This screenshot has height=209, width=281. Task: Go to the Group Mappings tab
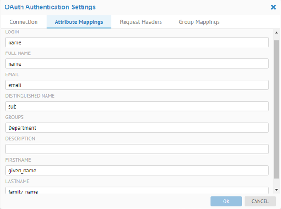tap(199, 22)
